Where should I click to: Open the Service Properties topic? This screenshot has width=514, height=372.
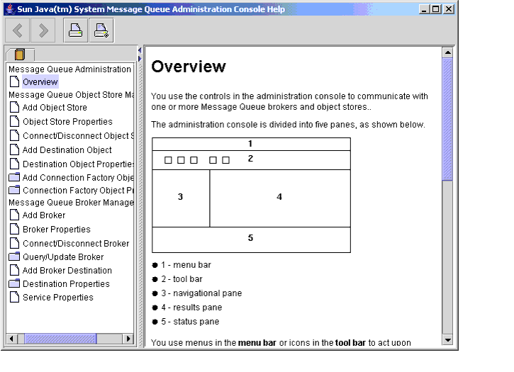tap(58, 298)
